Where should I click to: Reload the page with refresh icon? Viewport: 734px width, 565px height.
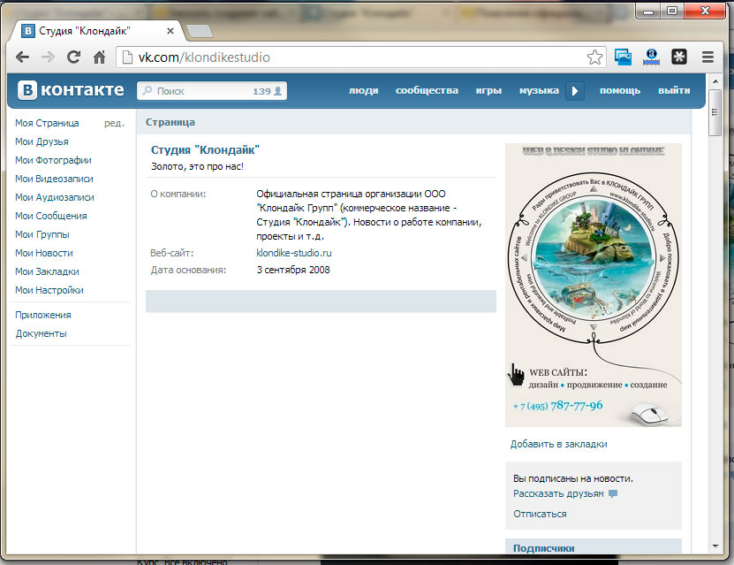(73, 57)
